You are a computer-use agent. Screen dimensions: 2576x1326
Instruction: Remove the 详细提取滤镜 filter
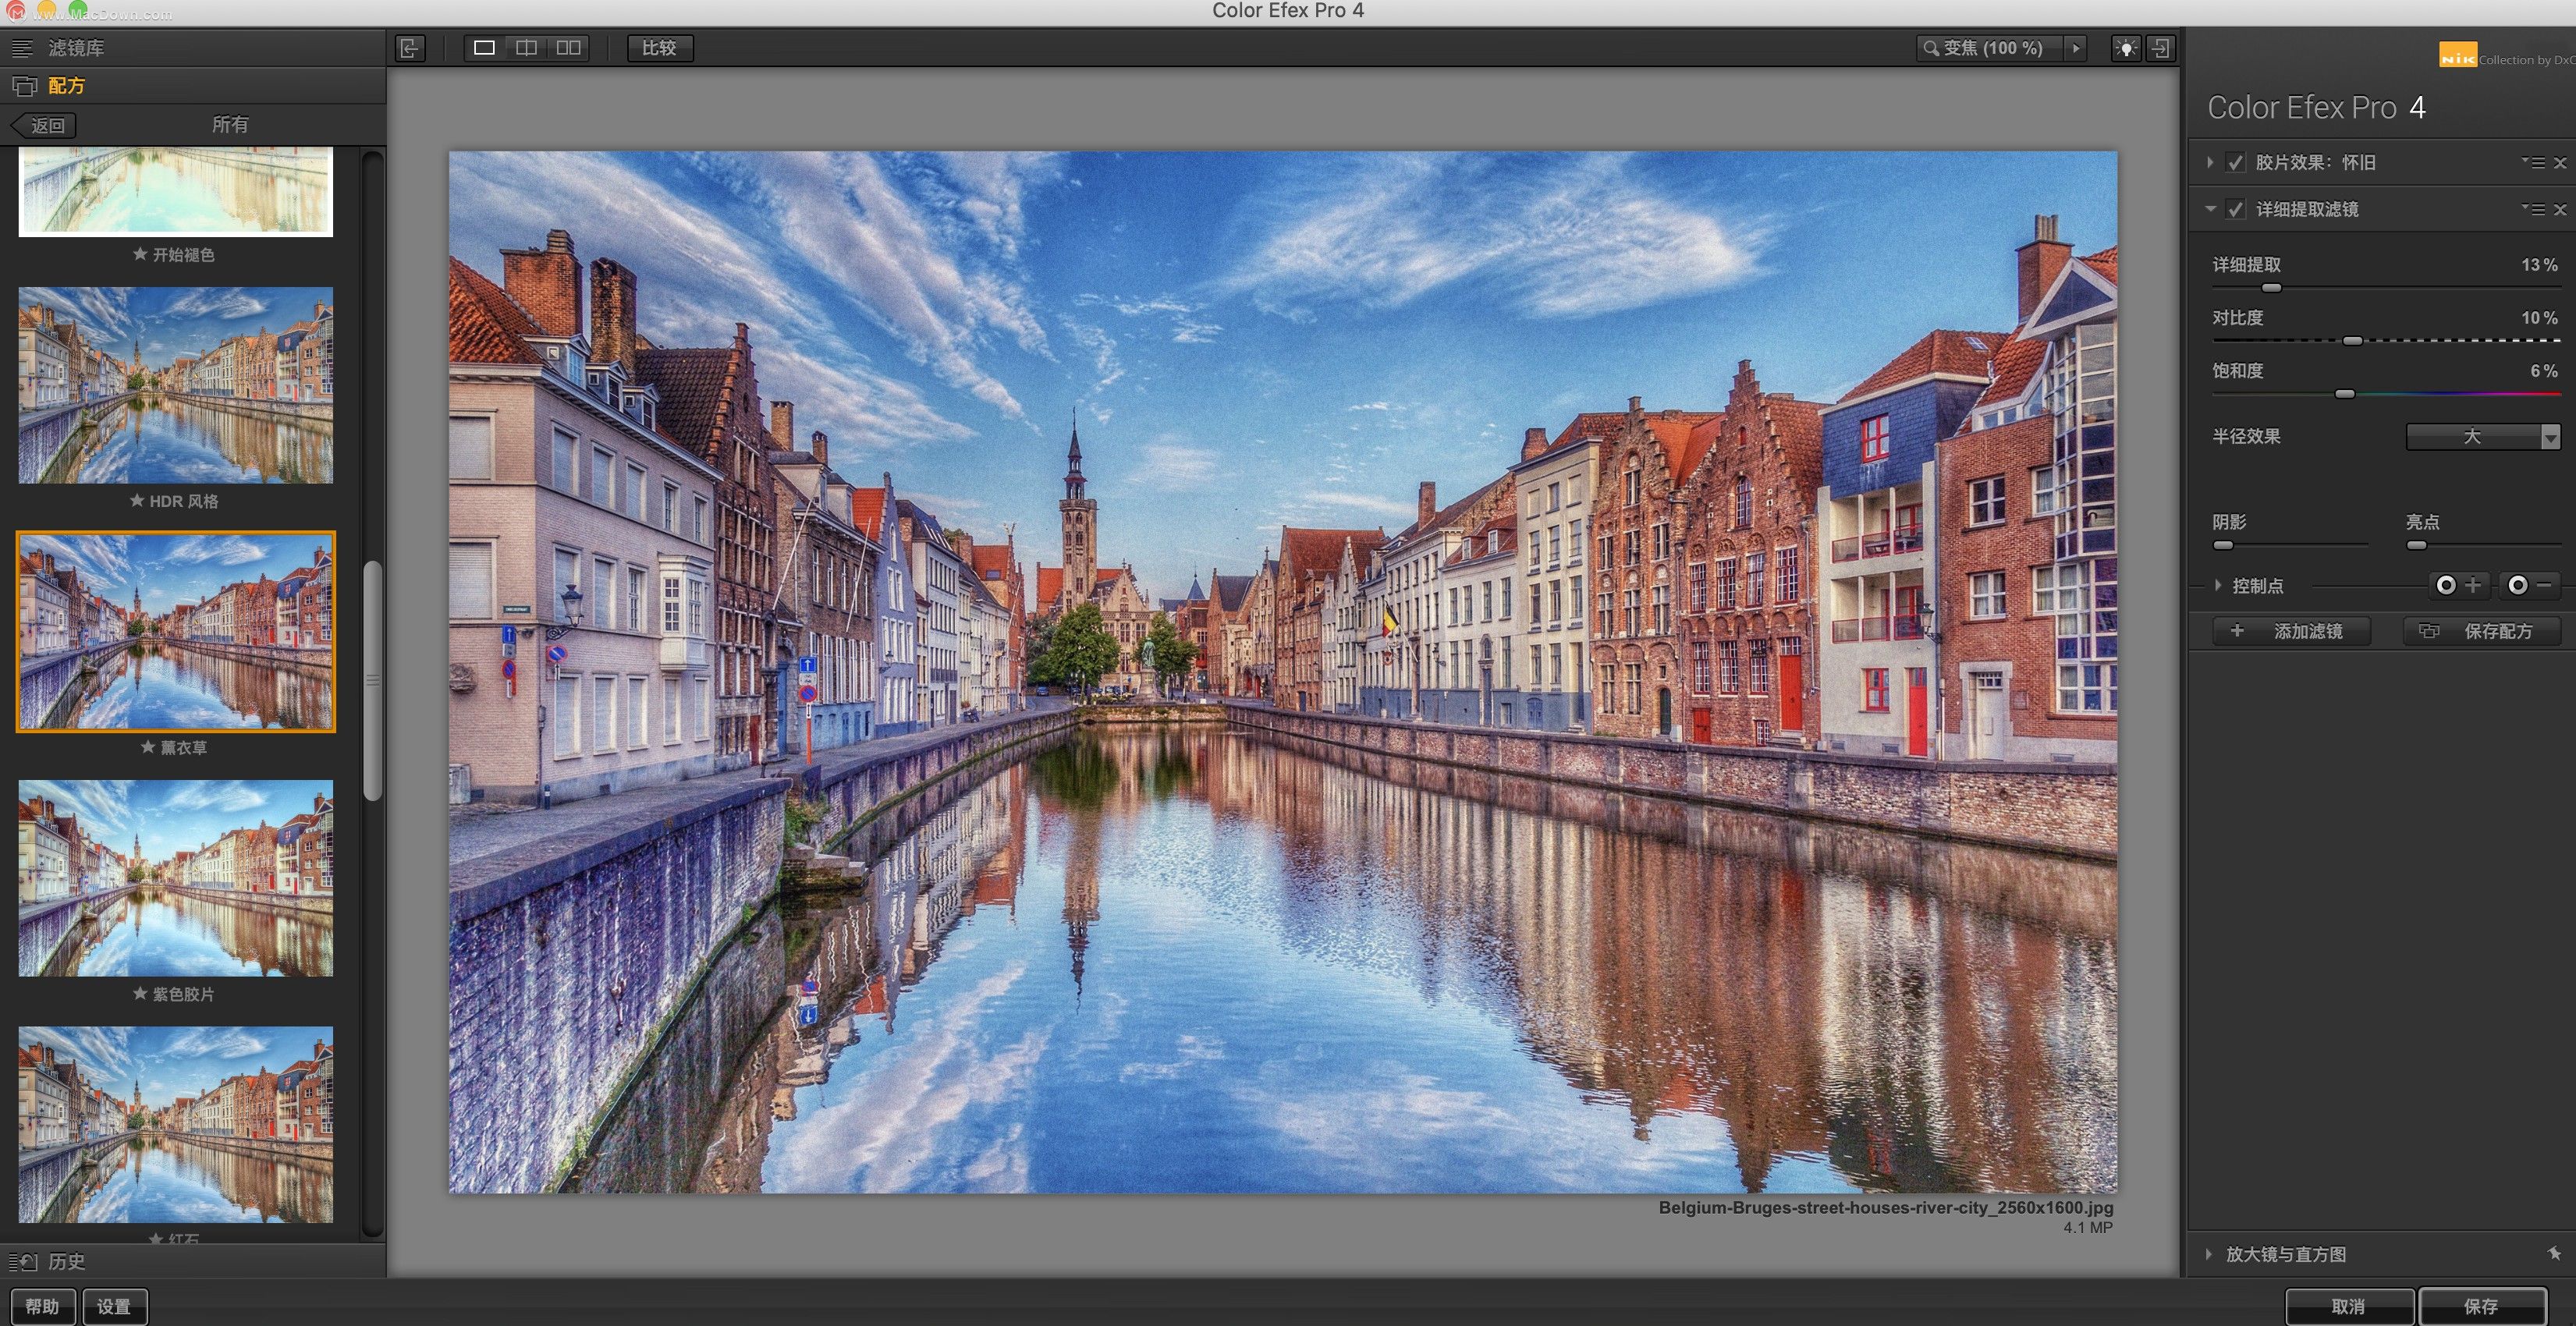2560,209
